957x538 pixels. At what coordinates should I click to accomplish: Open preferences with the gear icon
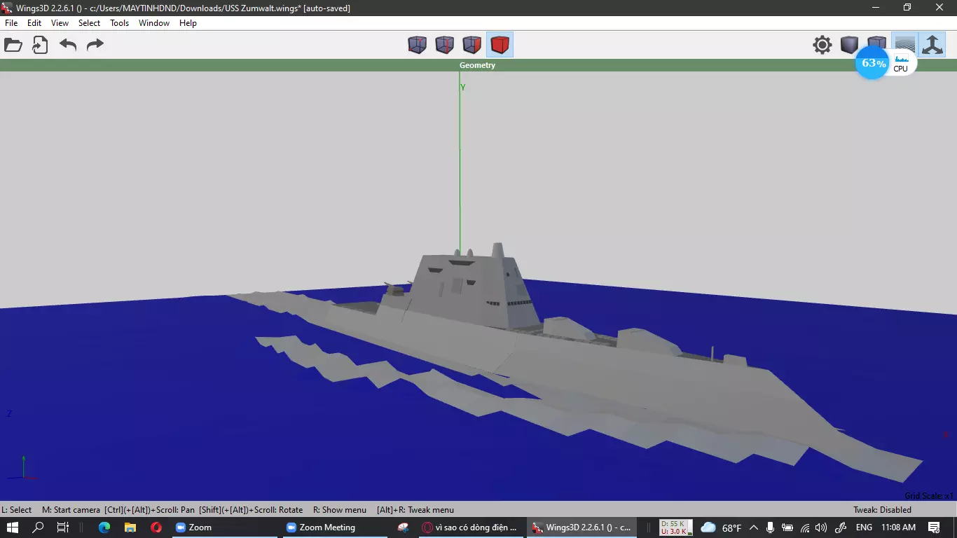tap(822, 46)
